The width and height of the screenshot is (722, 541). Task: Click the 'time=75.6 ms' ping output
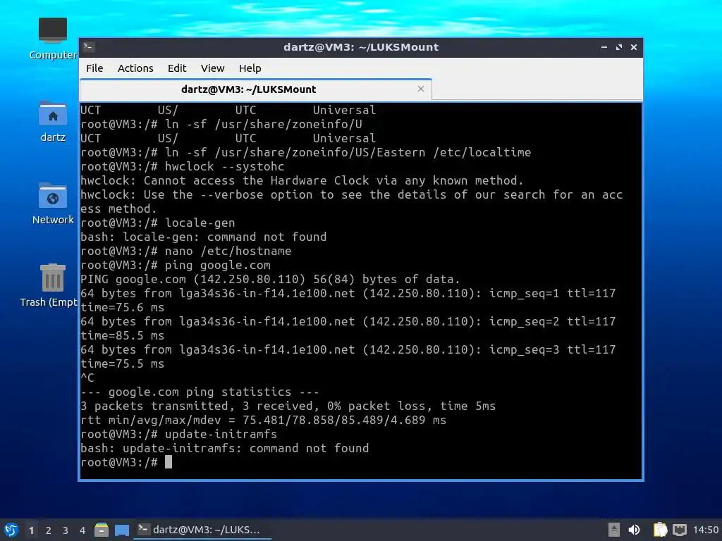(123, 307)
